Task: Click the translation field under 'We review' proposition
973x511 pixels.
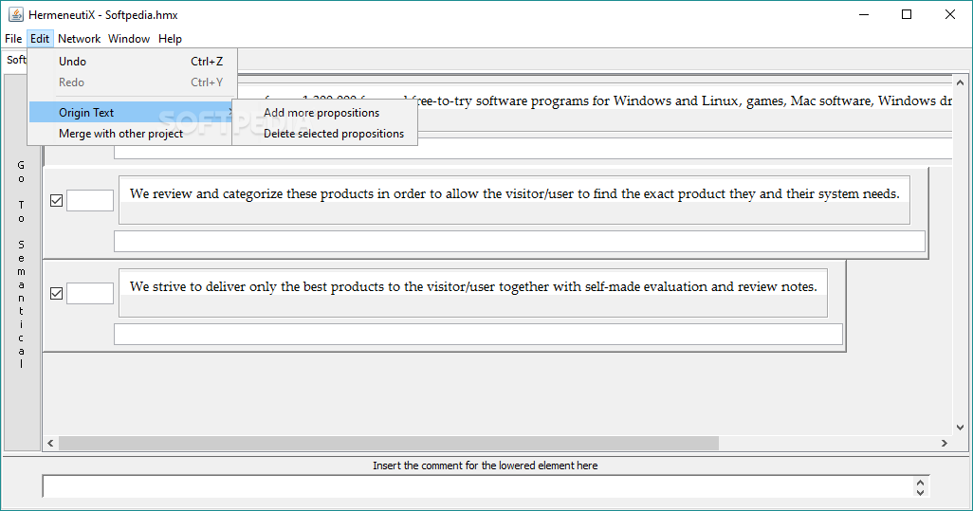Action: [520, 241]
